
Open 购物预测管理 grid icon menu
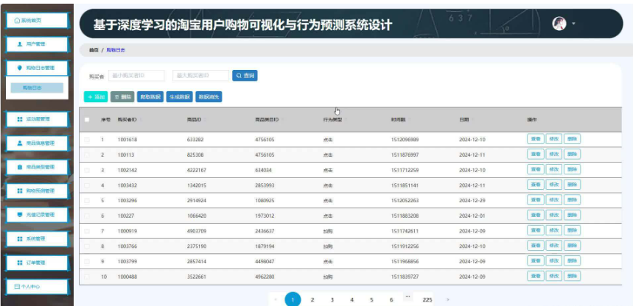[x=37, y=191]
